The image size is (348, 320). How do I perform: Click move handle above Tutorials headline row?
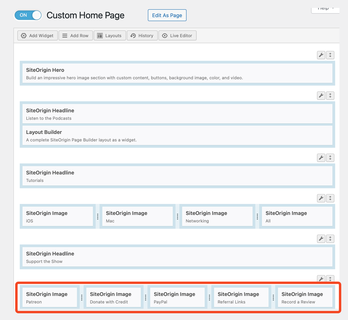pos(330,158)
